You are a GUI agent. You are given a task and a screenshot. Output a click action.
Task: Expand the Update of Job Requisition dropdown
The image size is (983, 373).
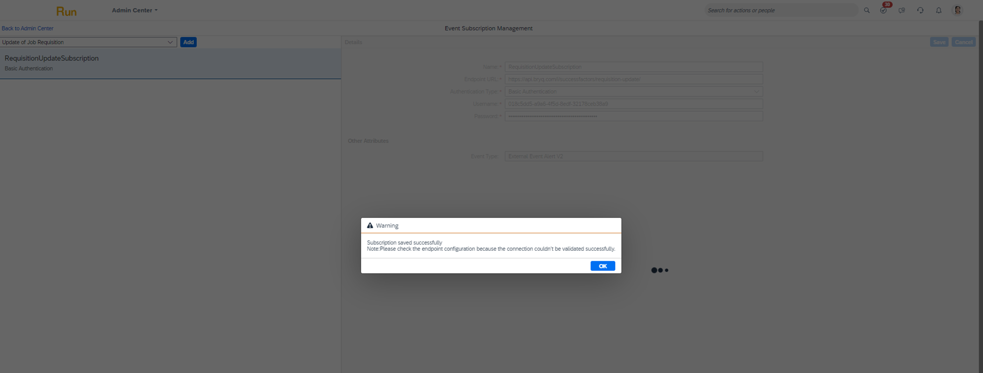(x=170, y=42)
